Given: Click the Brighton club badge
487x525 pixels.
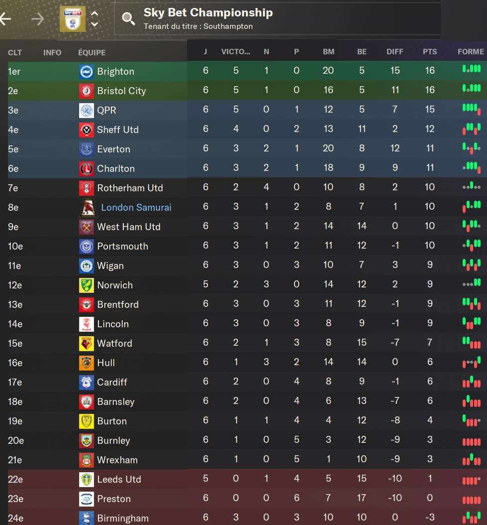Looking at the screenshot, I should 87,72.
